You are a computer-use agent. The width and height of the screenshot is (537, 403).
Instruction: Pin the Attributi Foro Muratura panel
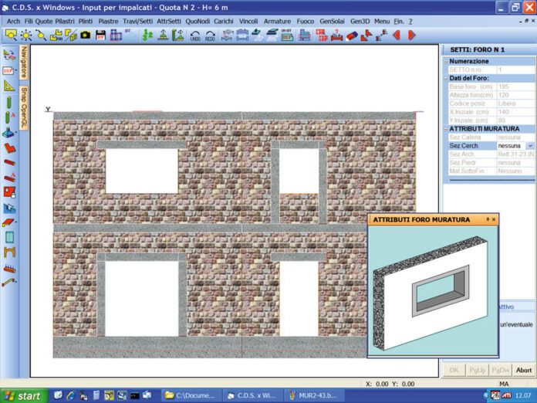(x=488, y=220)
